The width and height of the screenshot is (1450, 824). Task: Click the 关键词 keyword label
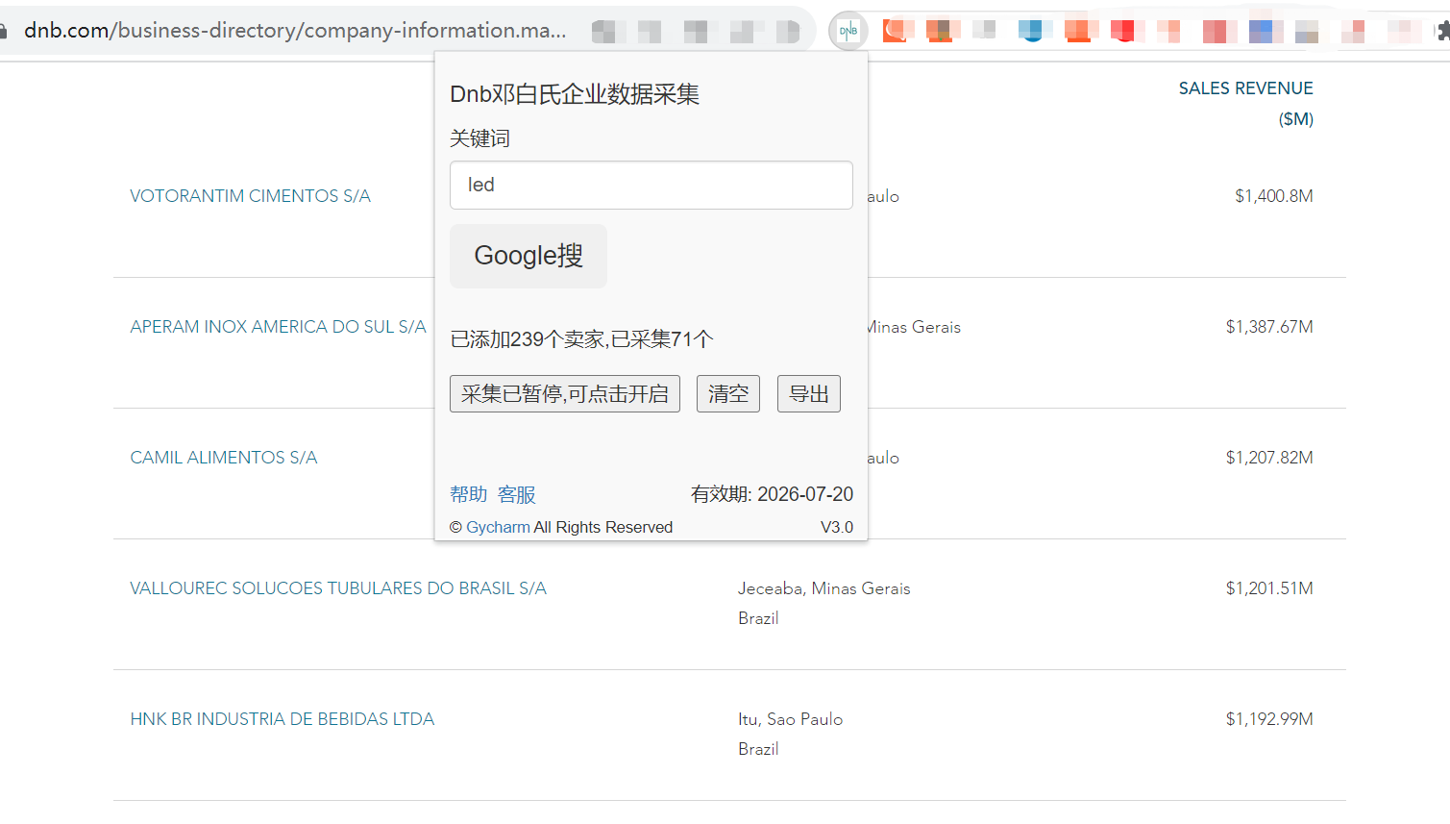[480, 138]
